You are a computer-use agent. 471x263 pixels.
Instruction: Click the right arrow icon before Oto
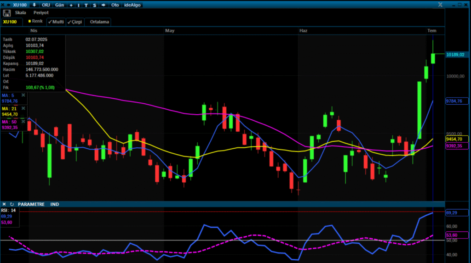click(x=103, y=5)
